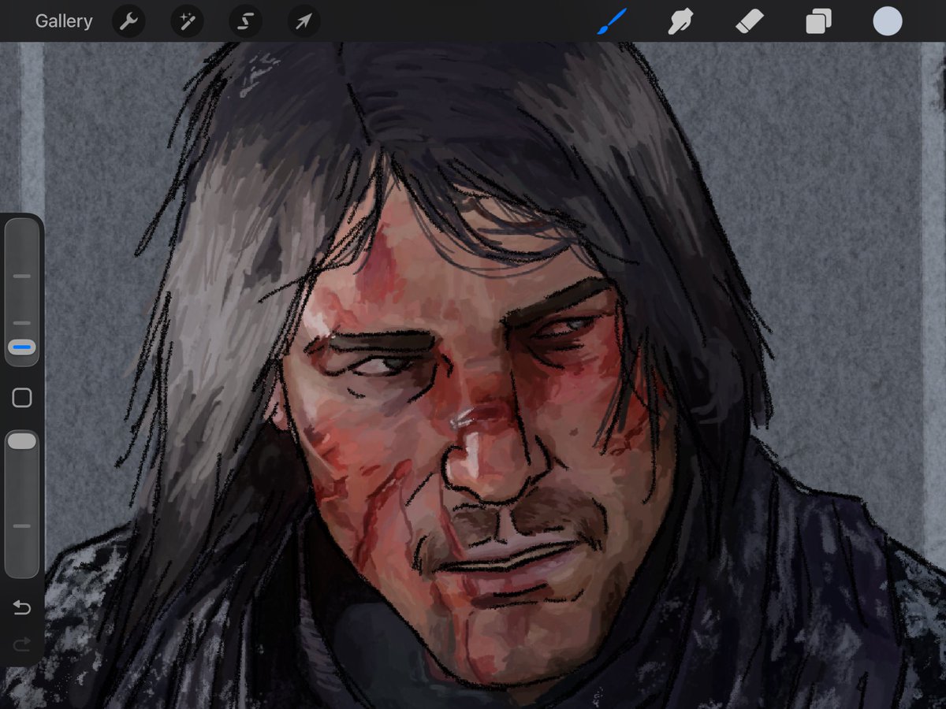The height and width of the screenshot is (709, 946).
Task: Select the Eraser tool
Action: [x=749, y=21]
